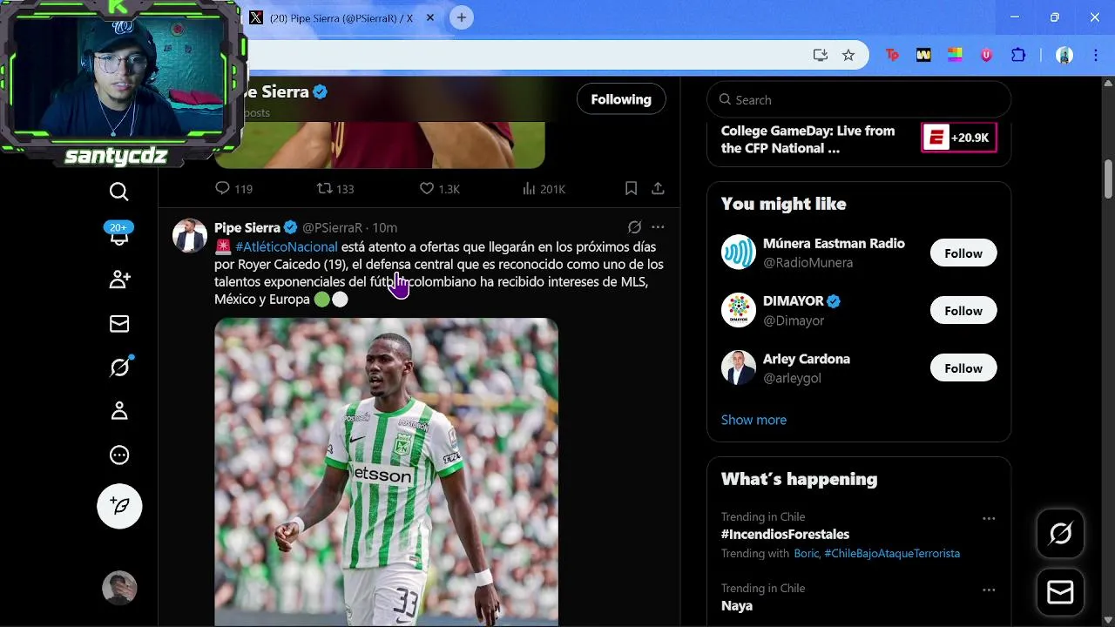Open a new browser tab

pos(462,17)
